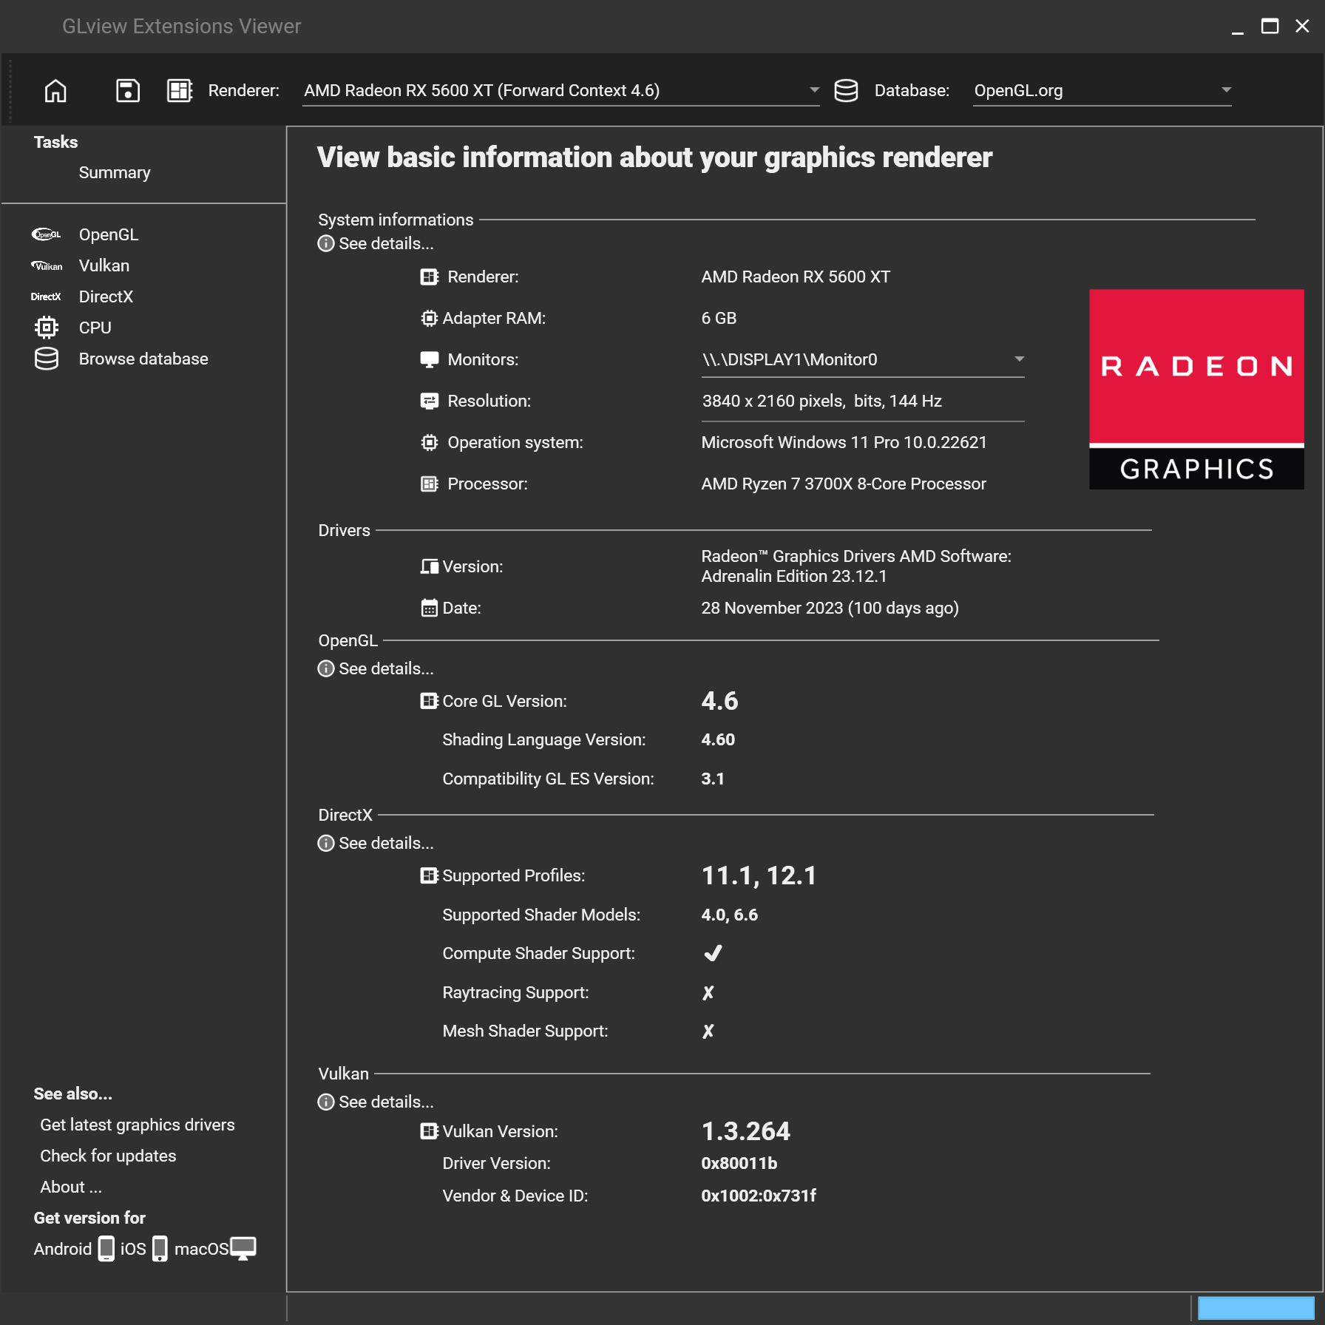
Task: Click the Radeon Graphics logo image
Action: pyautogui.click(x=1196, y=389)
